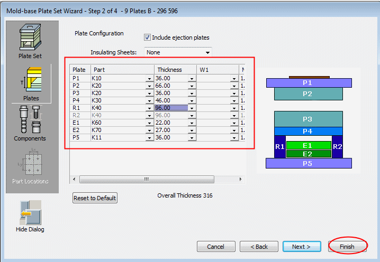
Task: Click the P4 blue plate in diagram
Action: pos(308,131)
